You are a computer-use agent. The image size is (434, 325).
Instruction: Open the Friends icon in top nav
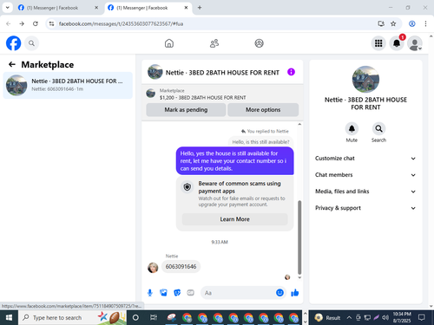[x=214, y=43]
